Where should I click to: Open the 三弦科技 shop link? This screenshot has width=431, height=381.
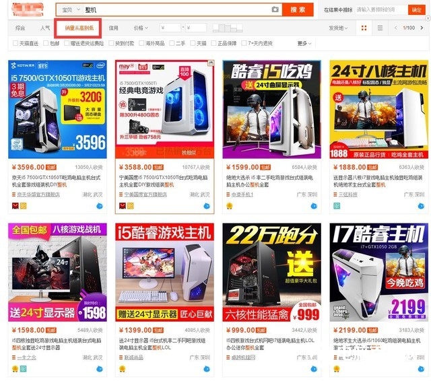[x=347, y=195]
